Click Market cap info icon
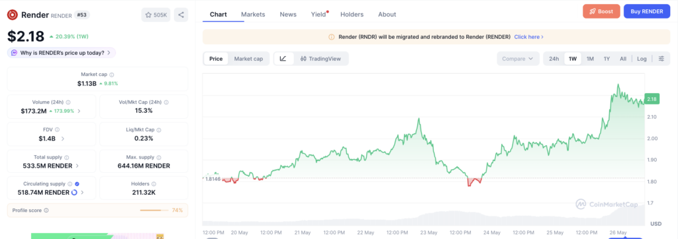The width and height of the screenshot is (678, 239). (x=111, y=75)
